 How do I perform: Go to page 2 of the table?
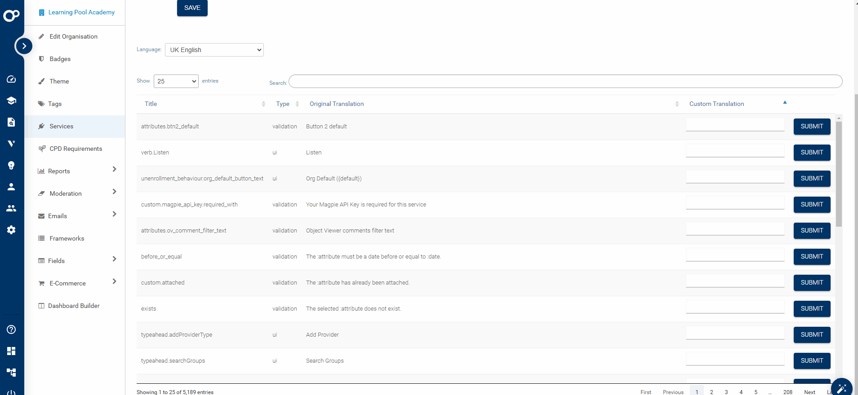pos(711,392)
